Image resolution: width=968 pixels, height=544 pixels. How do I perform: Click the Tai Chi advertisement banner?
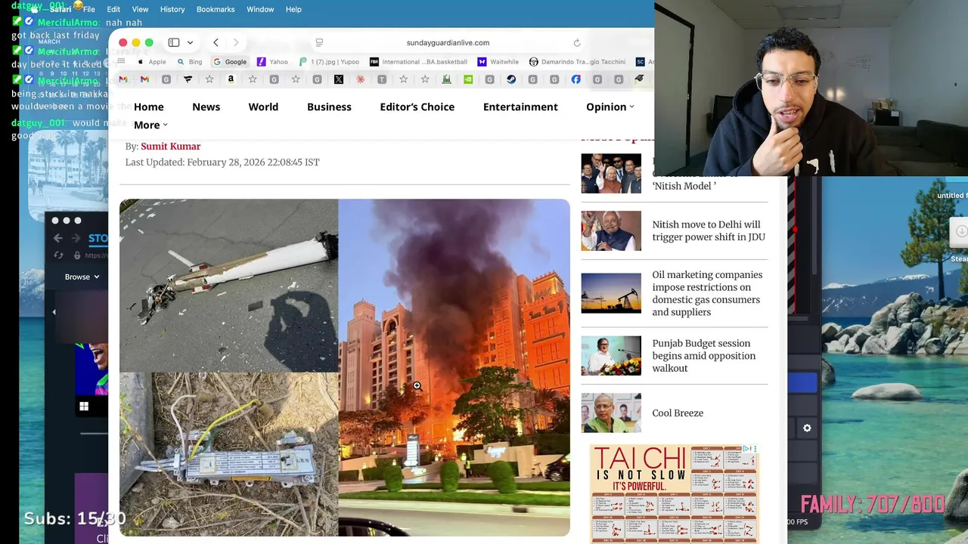tap(674, 493)
